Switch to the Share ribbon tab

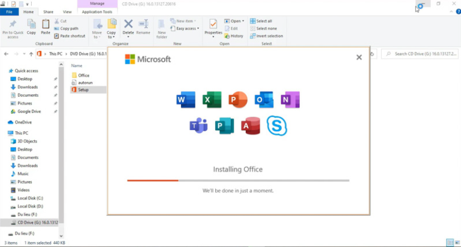pyautogui.click(x=48, y=11)
